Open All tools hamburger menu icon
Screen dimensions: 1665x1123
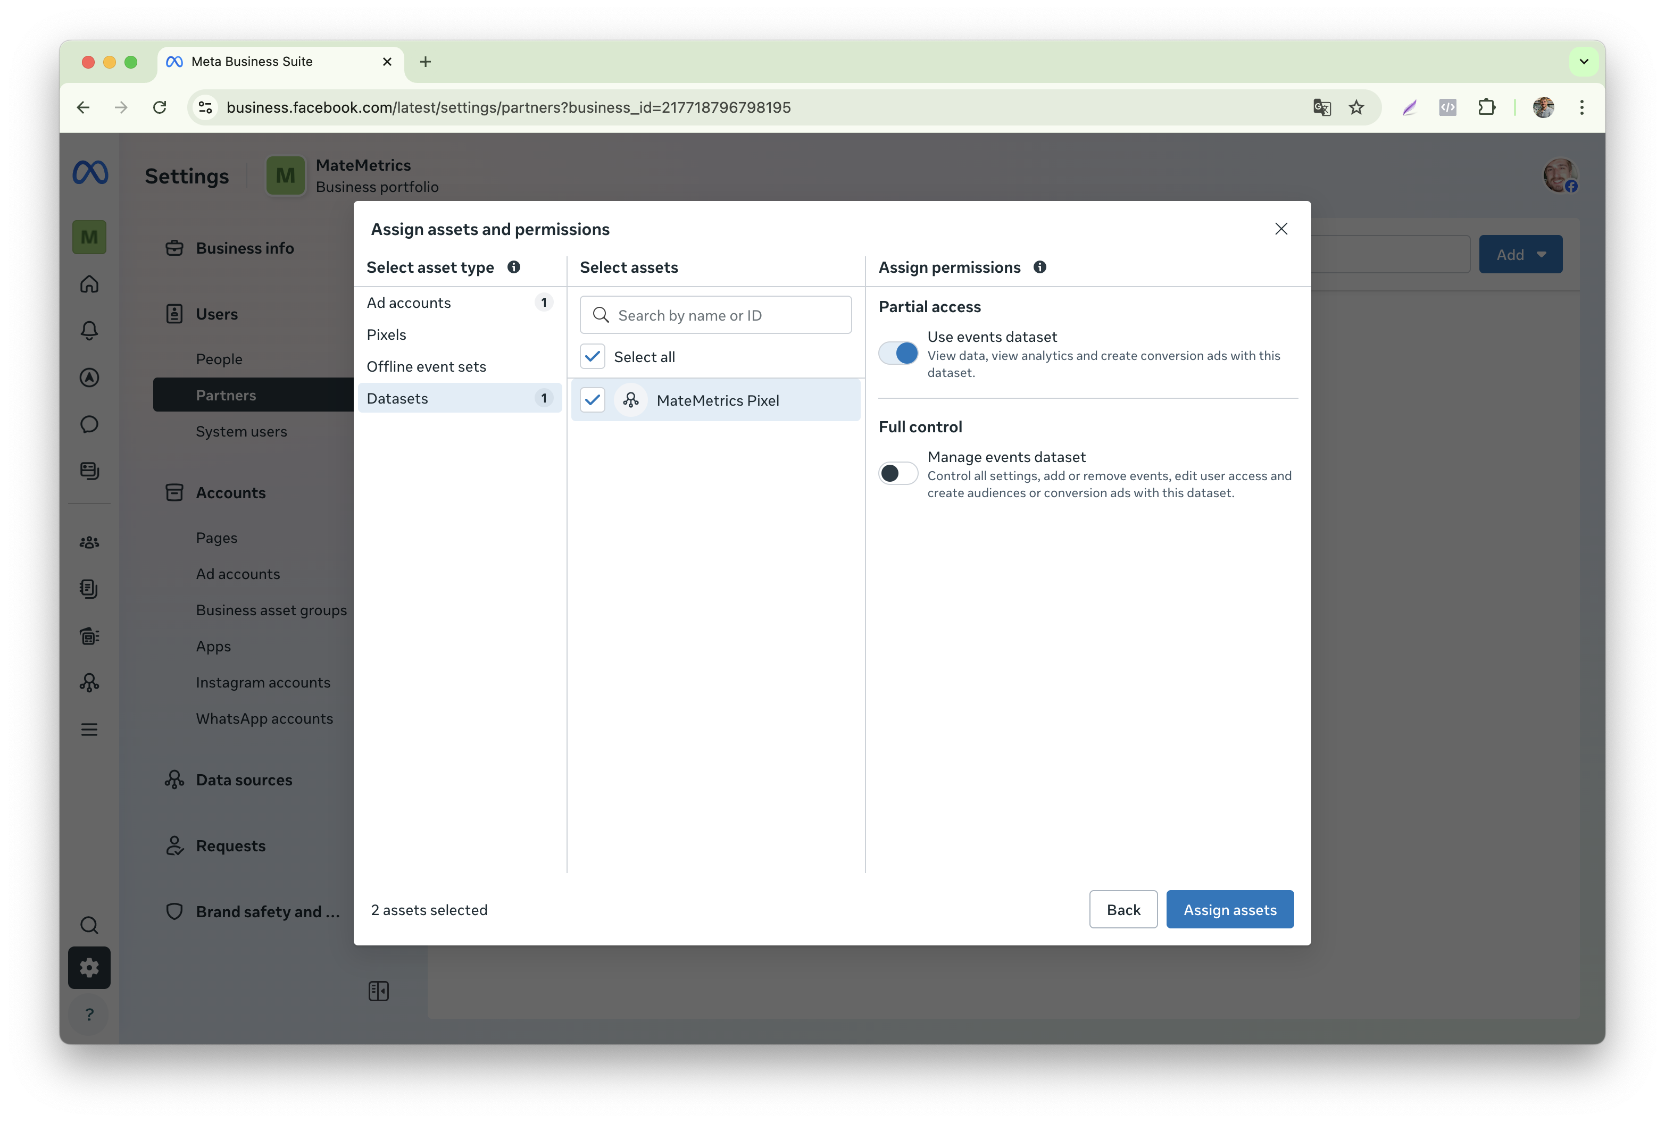[x=89, y=729]
